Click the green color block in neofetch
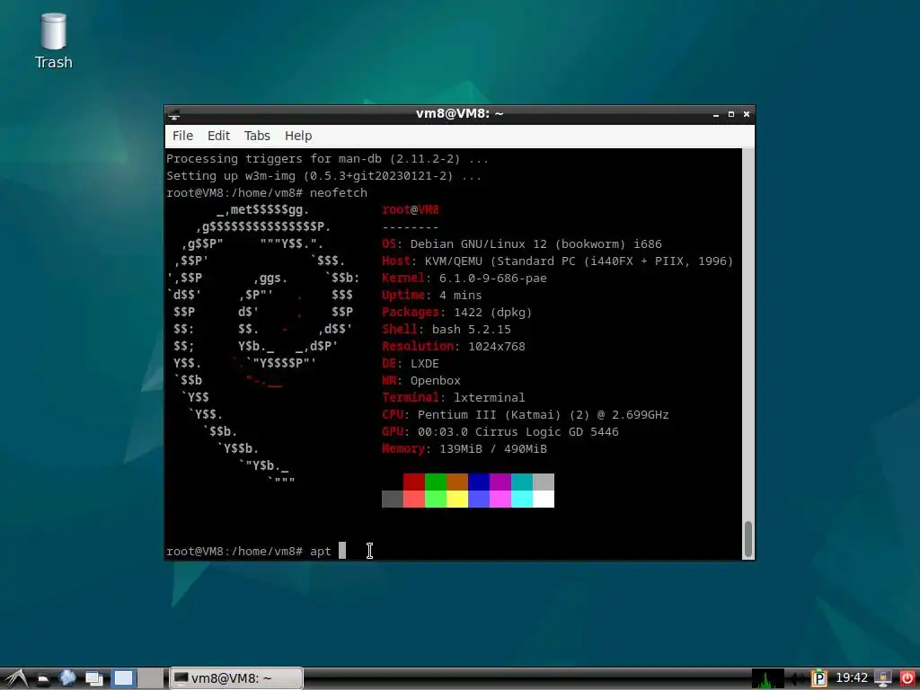 [436, 482]
